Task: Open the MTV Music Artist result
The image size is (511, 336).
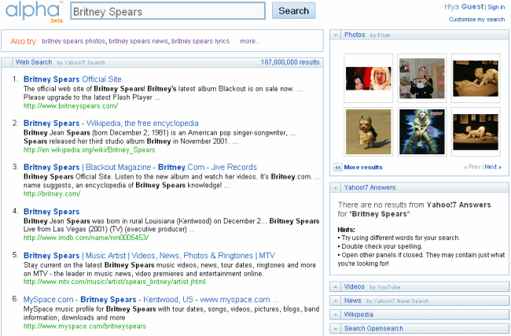Action: (149, 256)
